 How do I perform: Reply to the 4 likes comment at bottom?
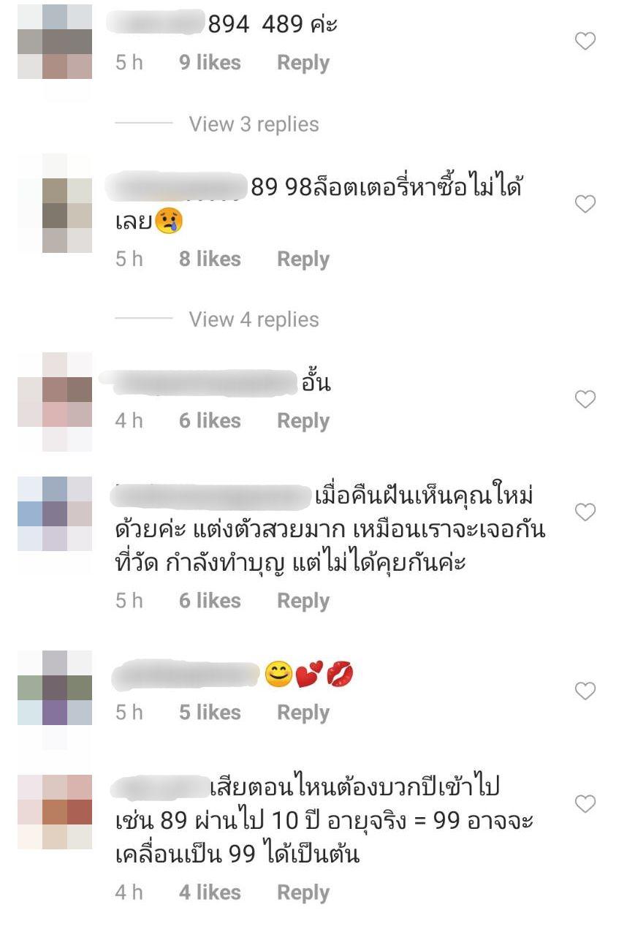(303, 892)
